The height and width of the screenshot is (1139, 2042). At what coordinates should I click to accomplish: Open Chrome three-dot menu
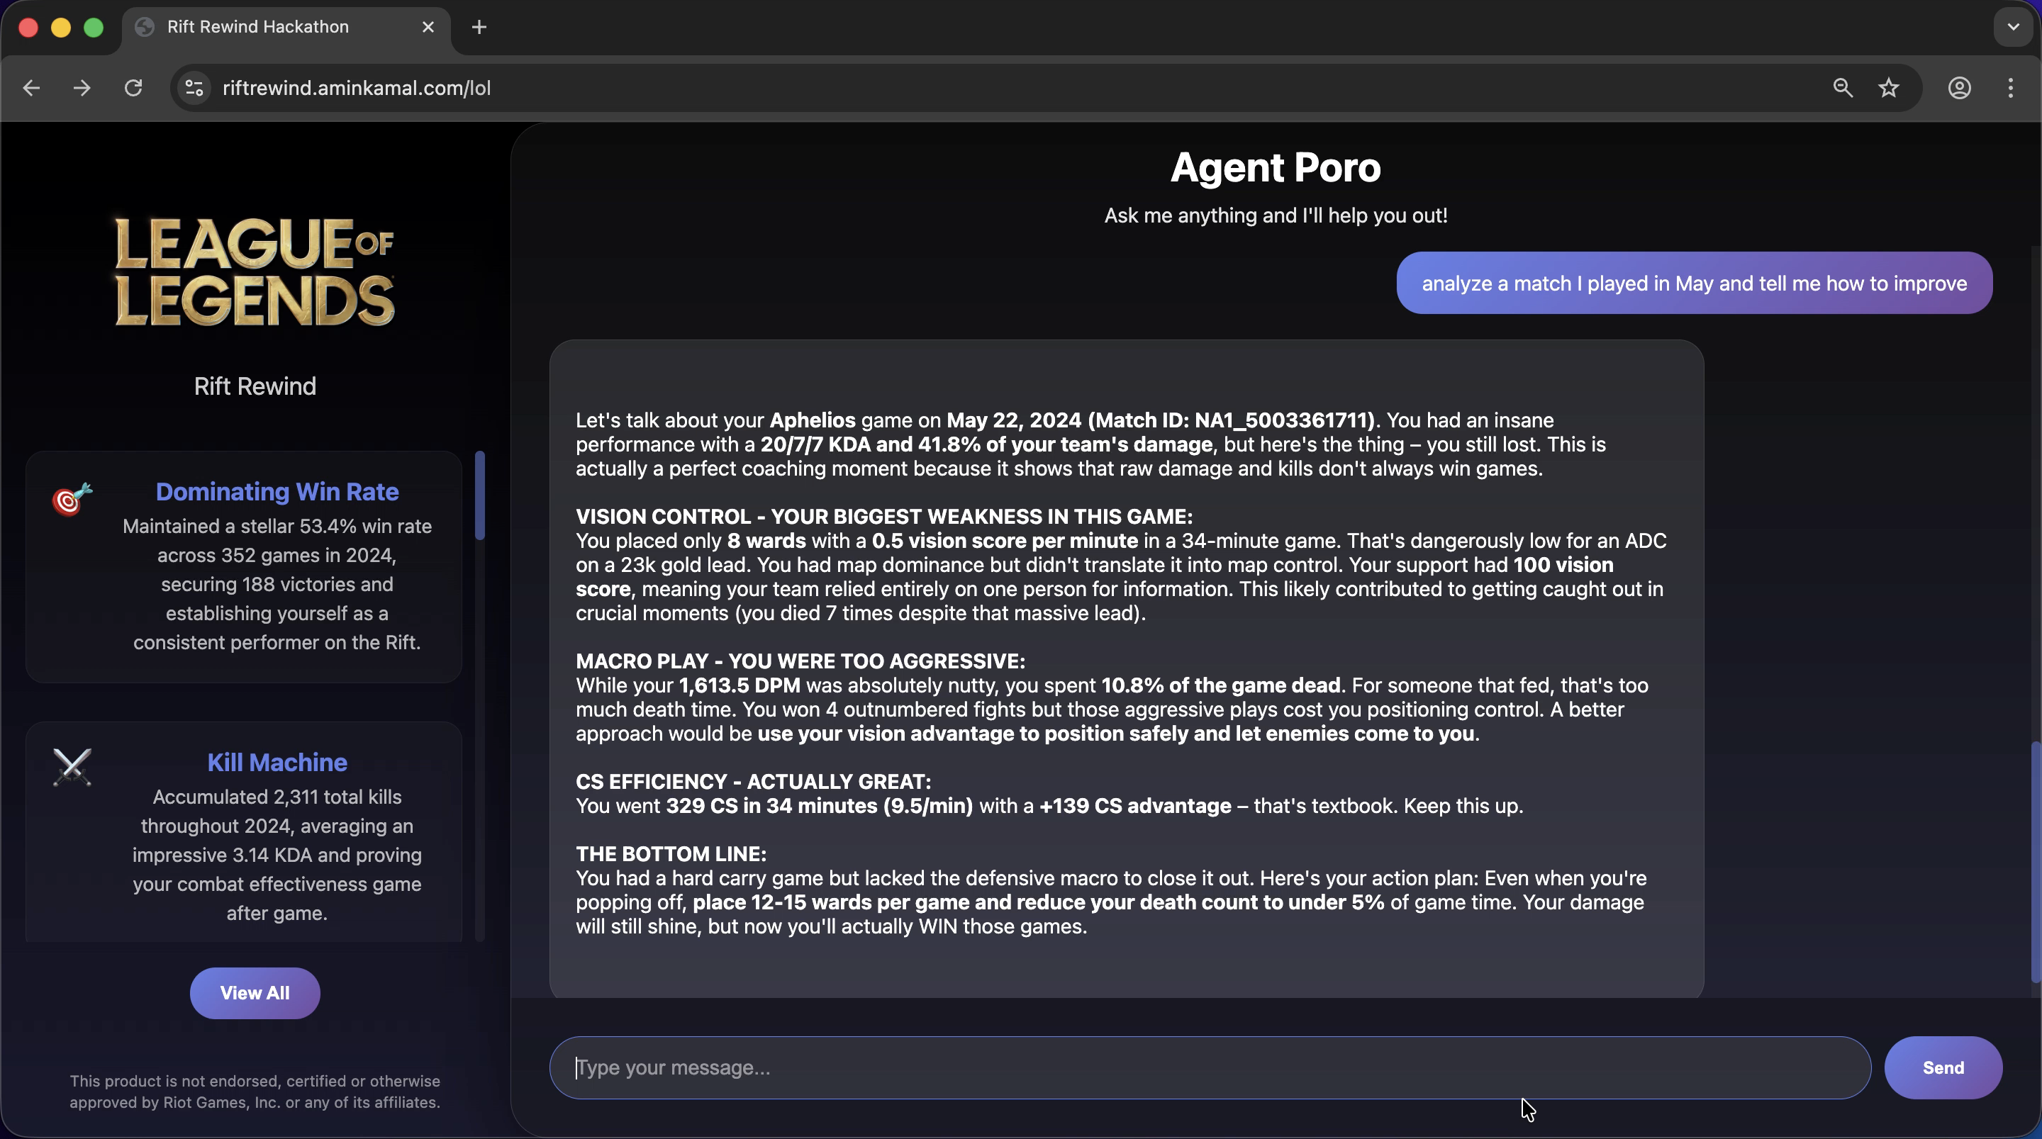tap(2011, 88)
